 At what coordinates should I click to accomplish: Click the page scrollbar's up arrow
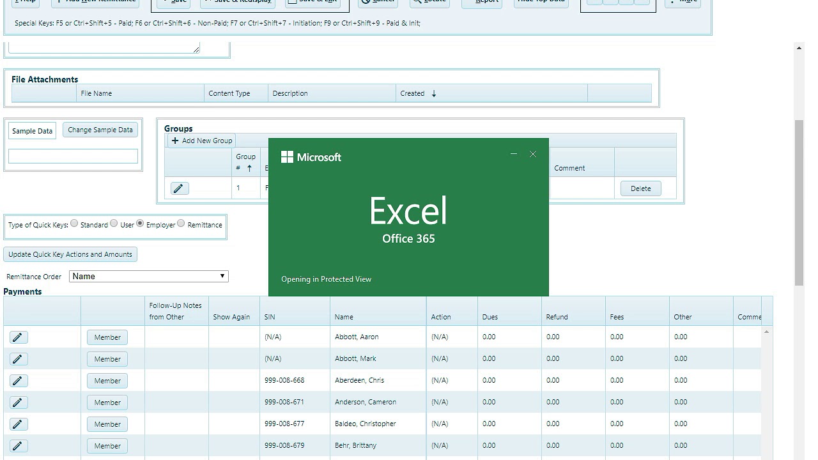(799, 48)
